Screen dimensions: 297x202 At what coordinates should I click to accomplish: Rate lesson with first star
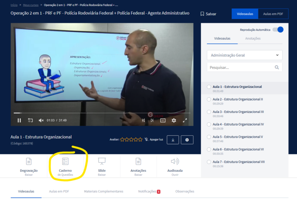pyautogui.click(x=122, y=139)
